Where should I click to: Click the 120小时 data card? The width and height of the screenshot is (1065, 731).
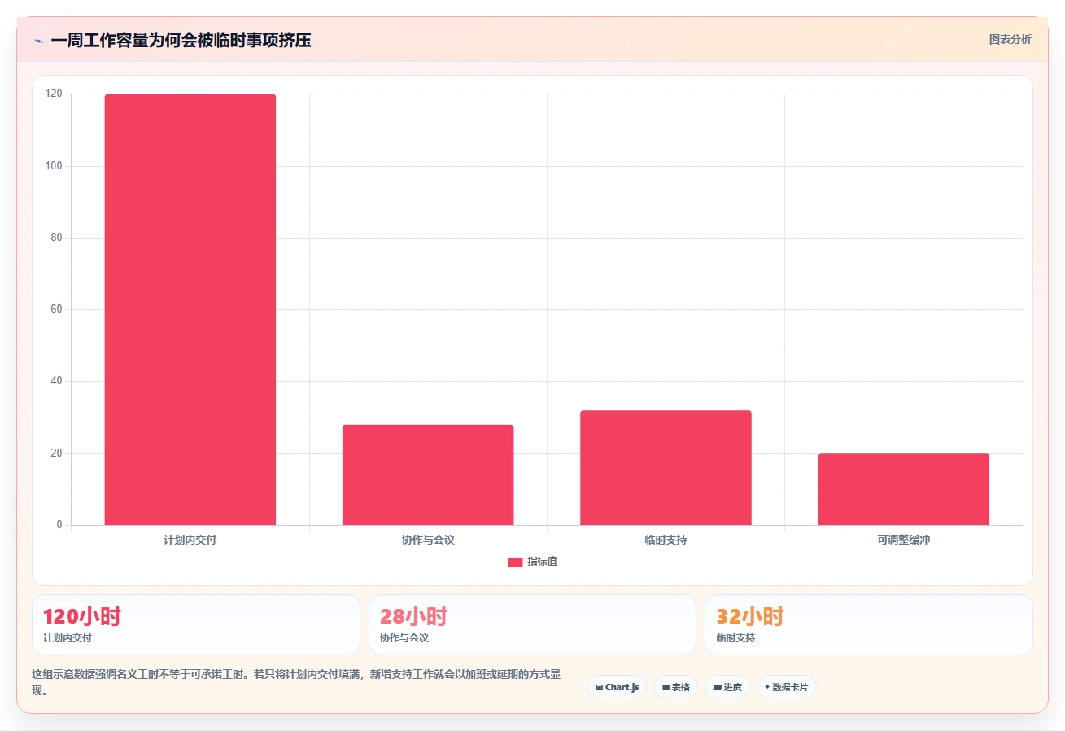[196, 624]
